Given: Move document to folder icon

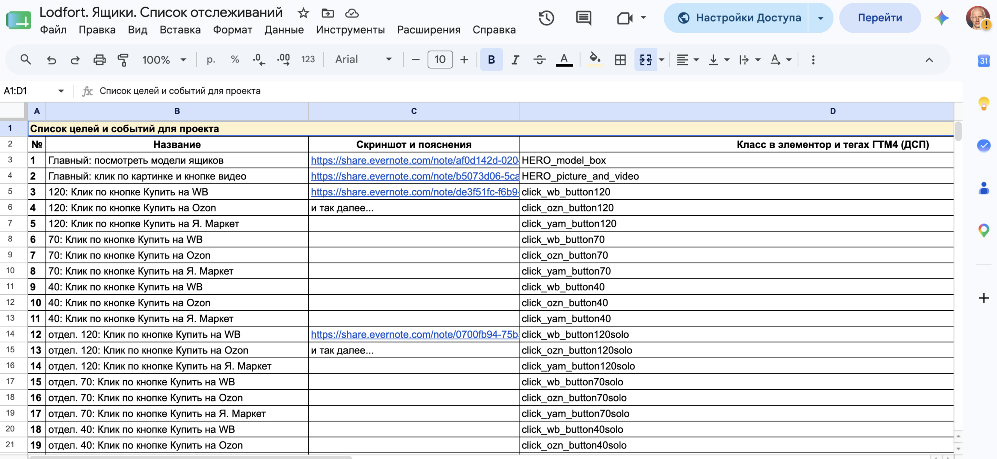Looking at the screenshot, I should tap(328, 13).
